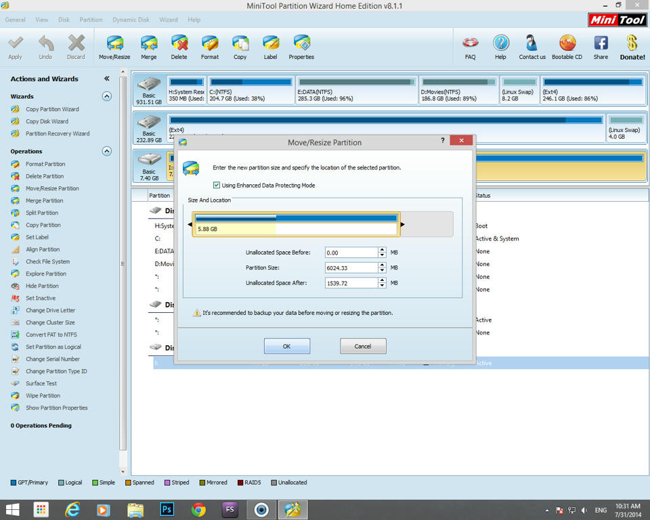This screenshot has width=650, height=520.
Task: Cancel the Move/Resize Partition dialog
Action: point(363,346)
